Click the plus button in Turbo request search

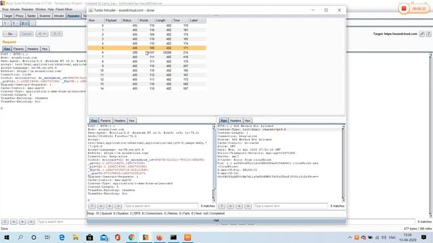coord(110,206)
